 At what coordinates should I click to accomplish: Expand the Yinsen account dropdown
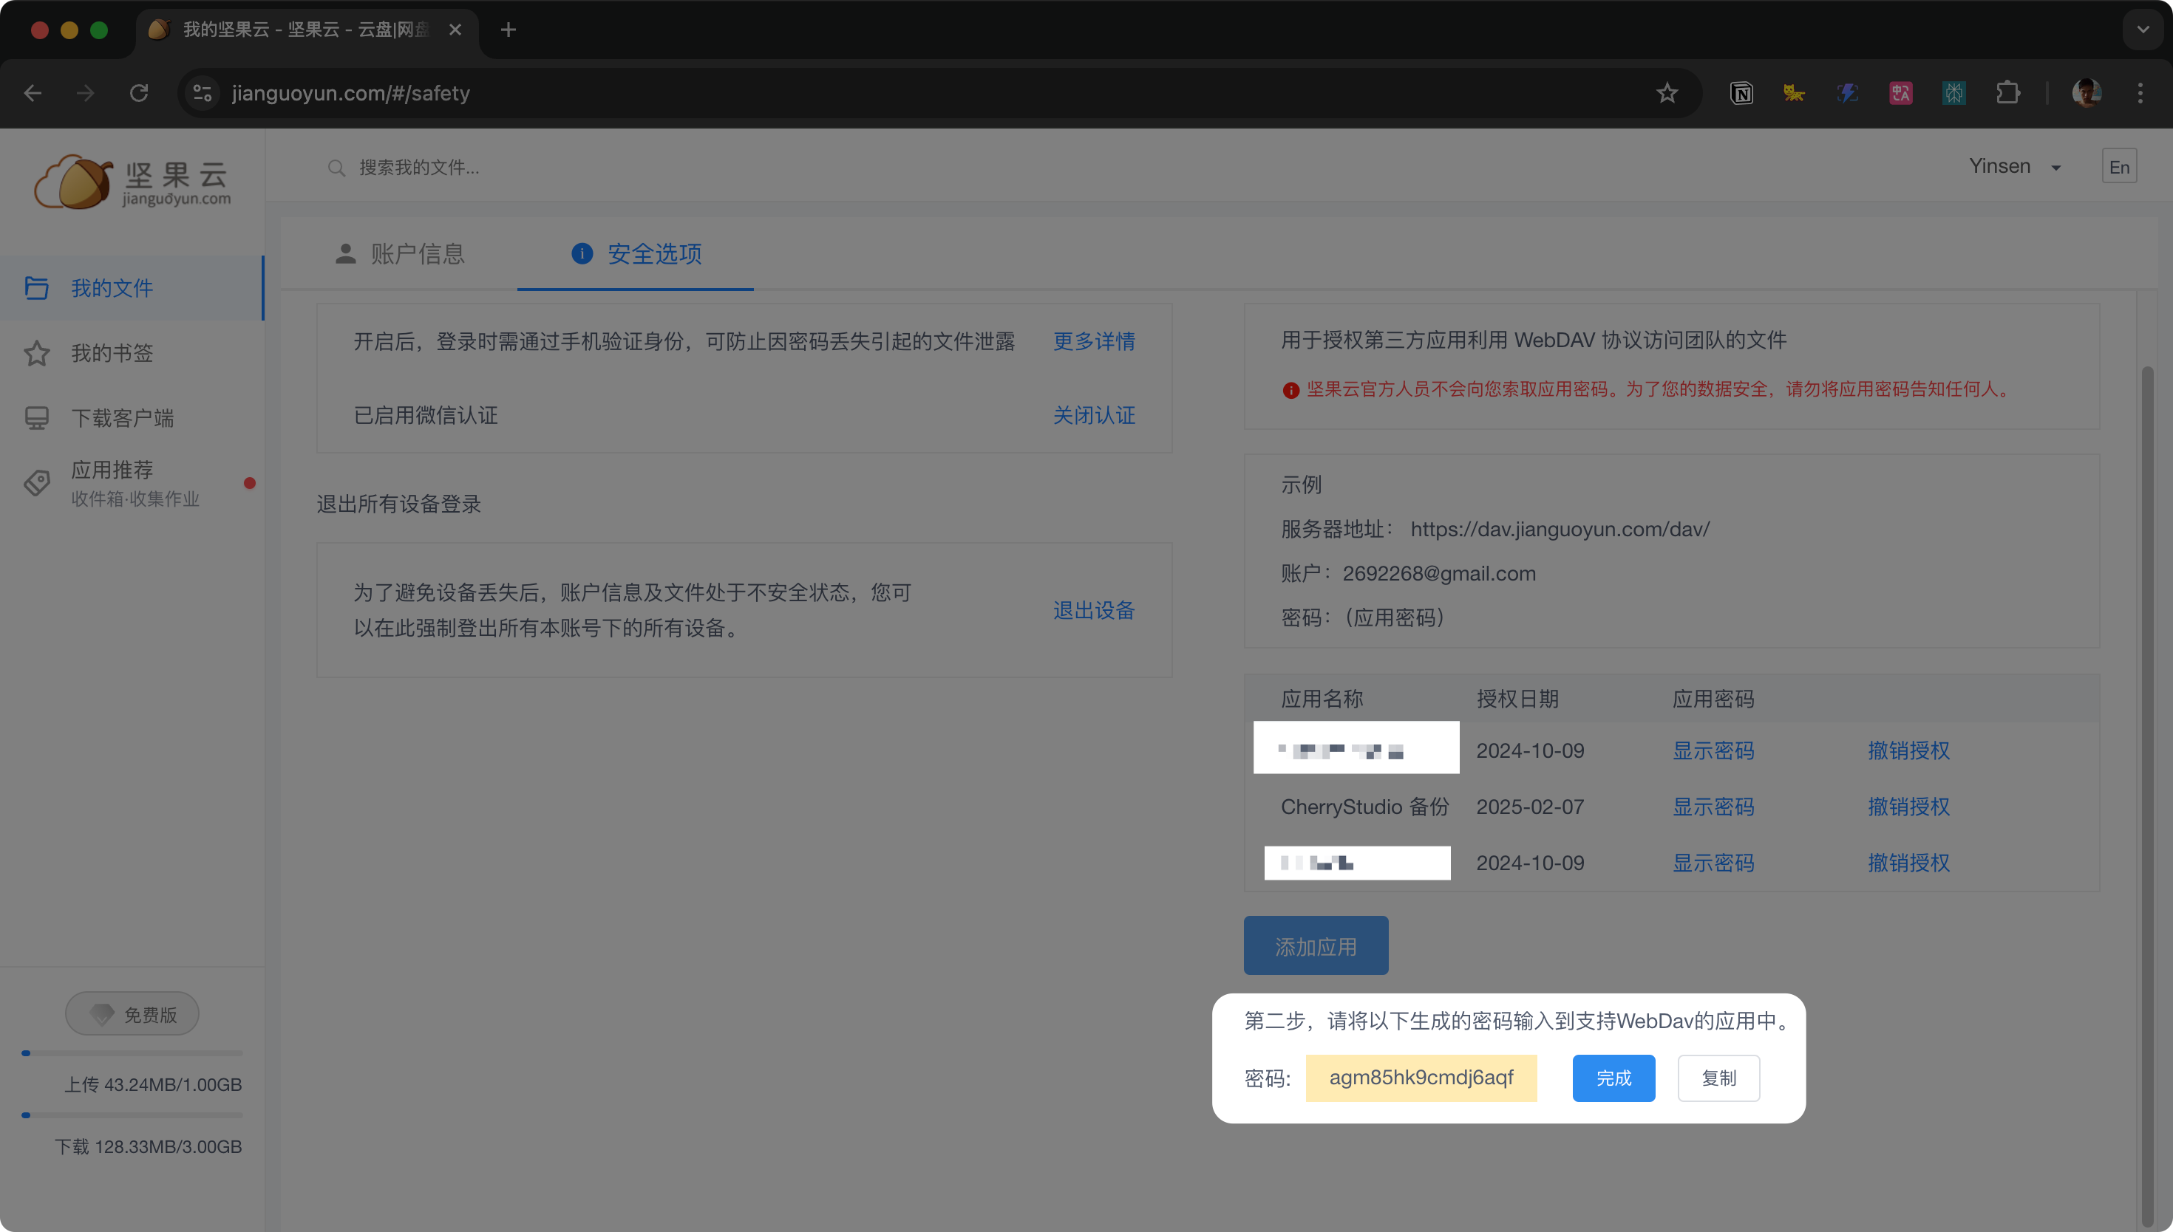click(x=2014, y=167)
